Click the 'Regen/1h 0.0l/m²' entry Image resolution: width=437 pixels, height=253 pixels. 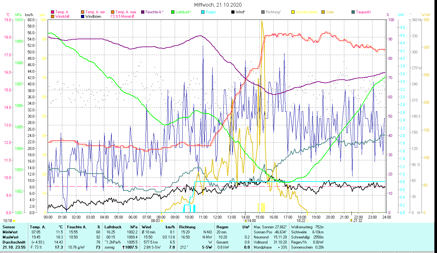coord(307,242)
